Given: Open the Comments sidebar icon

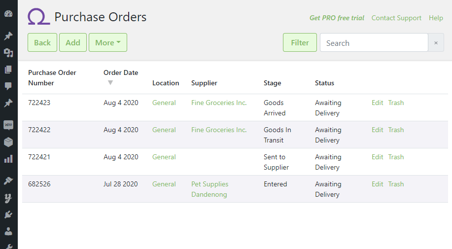Looking at the screenshot, I should pyautogui.click(x=8, y=86).
